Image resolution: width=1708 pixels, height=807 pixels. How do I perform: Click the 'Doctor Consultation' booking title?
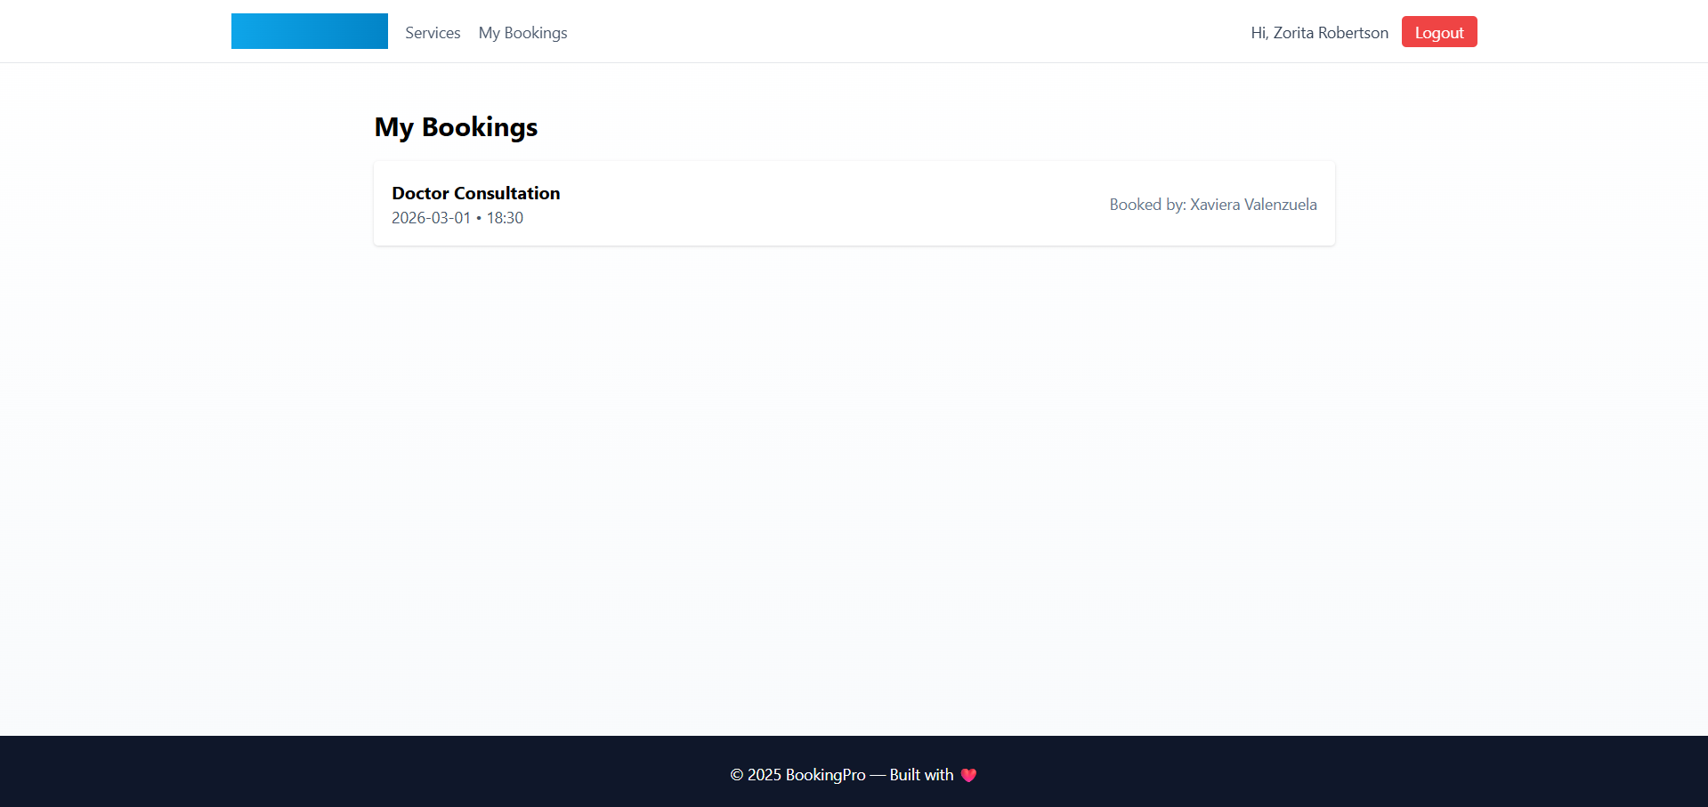tap(476, 193)
